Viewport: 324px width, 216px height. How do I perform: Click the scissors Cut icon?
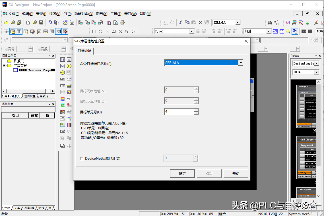tap(180, 22)
